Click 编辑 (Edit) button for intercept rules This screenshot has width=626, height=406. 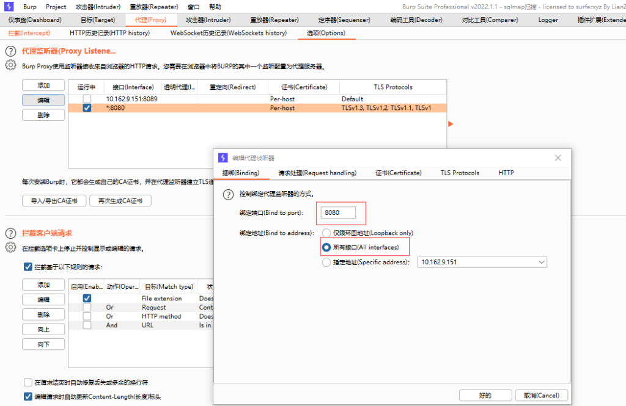pyautogui.click(x=43, y=300)
